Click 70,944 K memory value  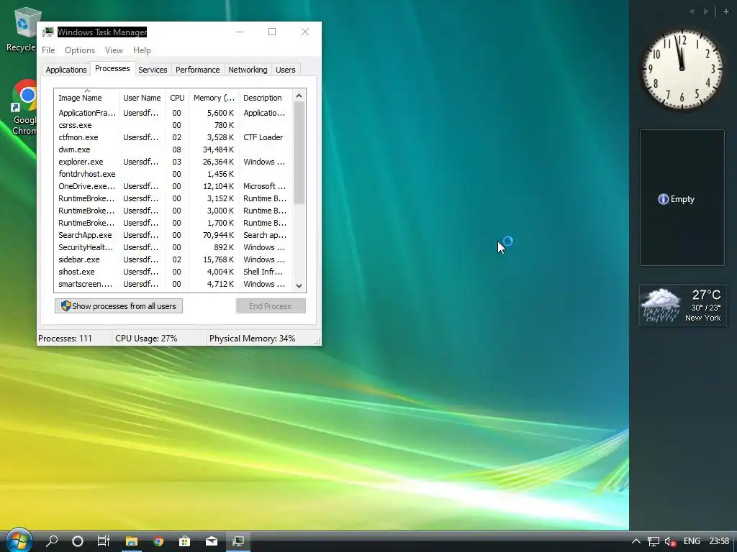click(x=218, y=235)
